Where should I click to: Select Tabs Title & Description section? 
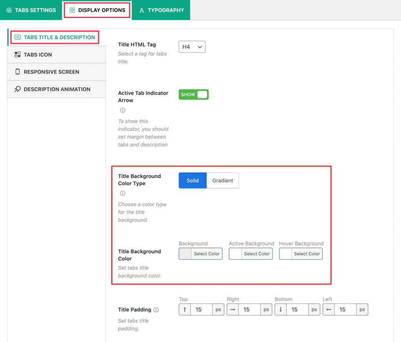57,37
